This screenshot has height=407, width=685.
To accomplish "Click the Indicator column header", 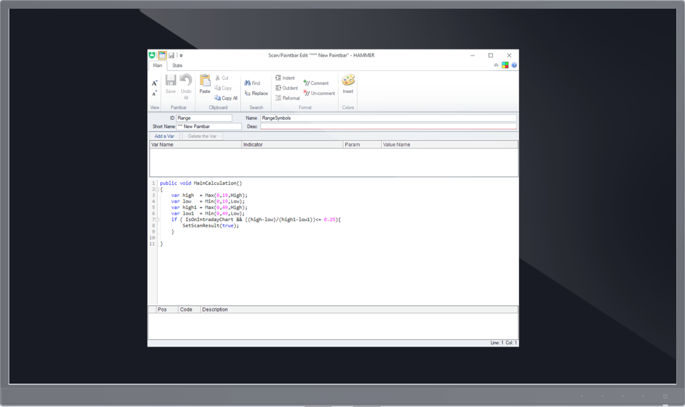I will coord(292,145).
